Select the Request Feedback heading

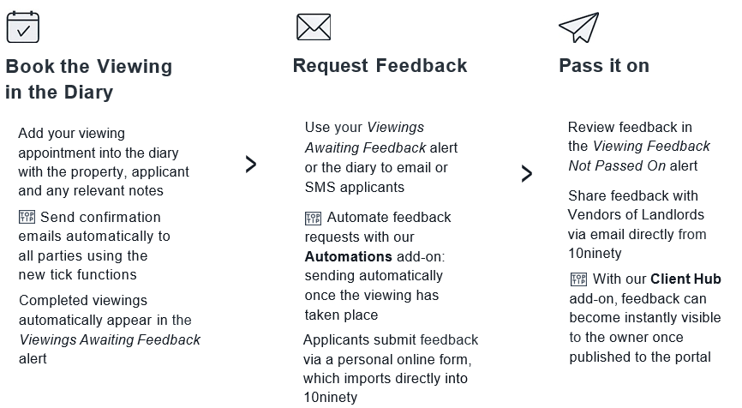pyautogui.click(x=380, y=66)
